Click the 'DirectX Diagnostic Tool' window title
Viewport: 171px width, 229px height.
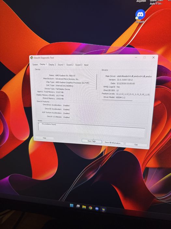click(x=44, y=58)
